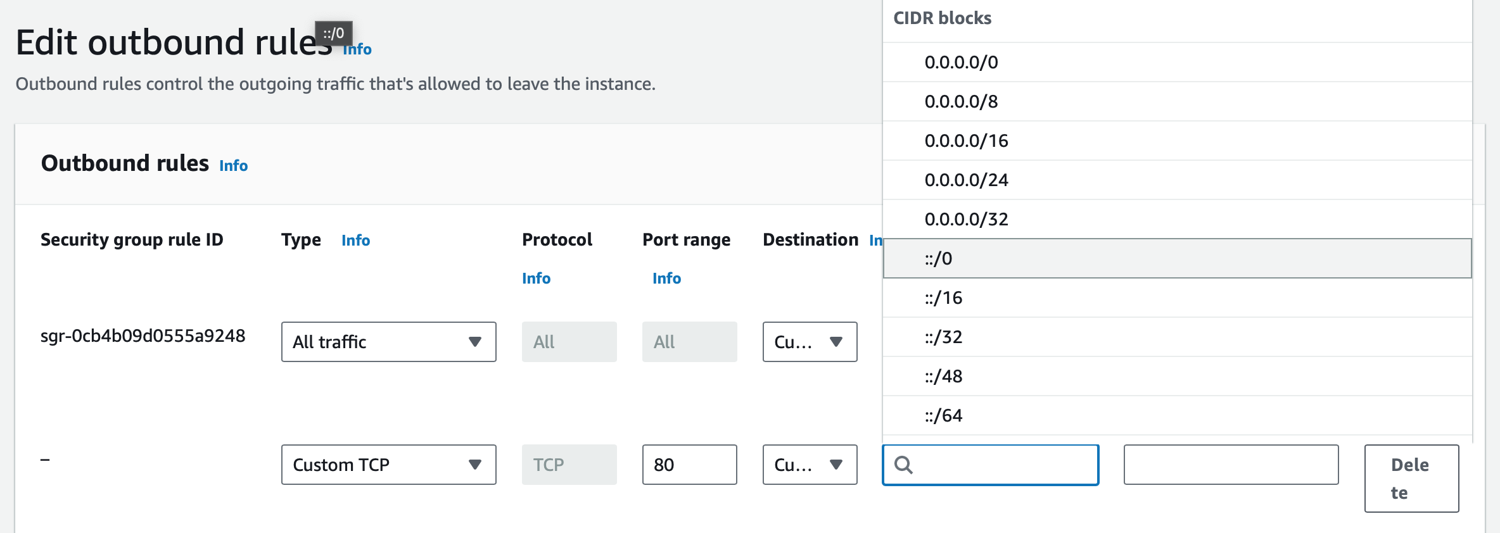Choose 0.0.0.0/24 from CIDR blocks
This screenshot has width=1500, height=533.
pos(966,180)
